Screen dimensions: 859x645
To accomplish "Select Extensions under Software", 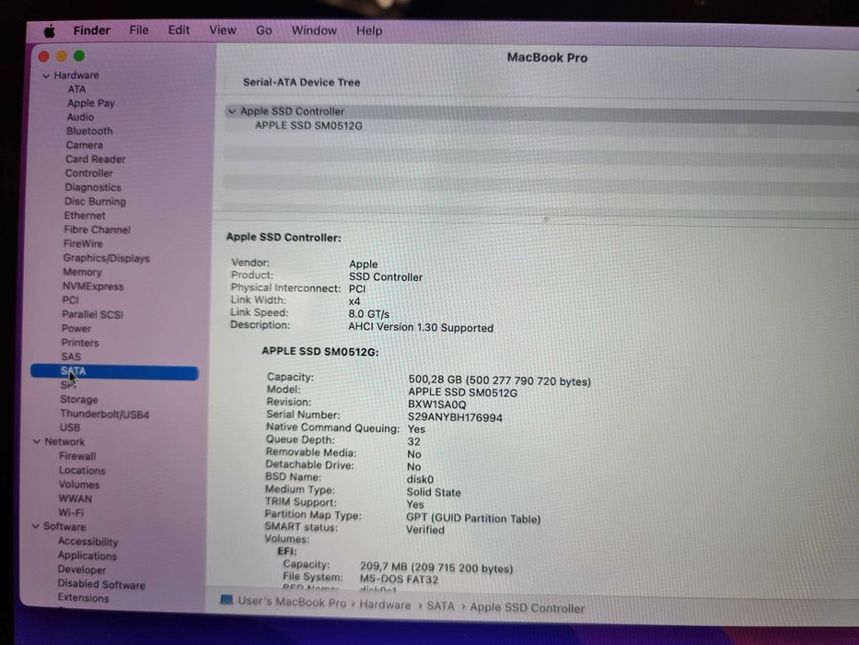I will click(x=83, y=598).
